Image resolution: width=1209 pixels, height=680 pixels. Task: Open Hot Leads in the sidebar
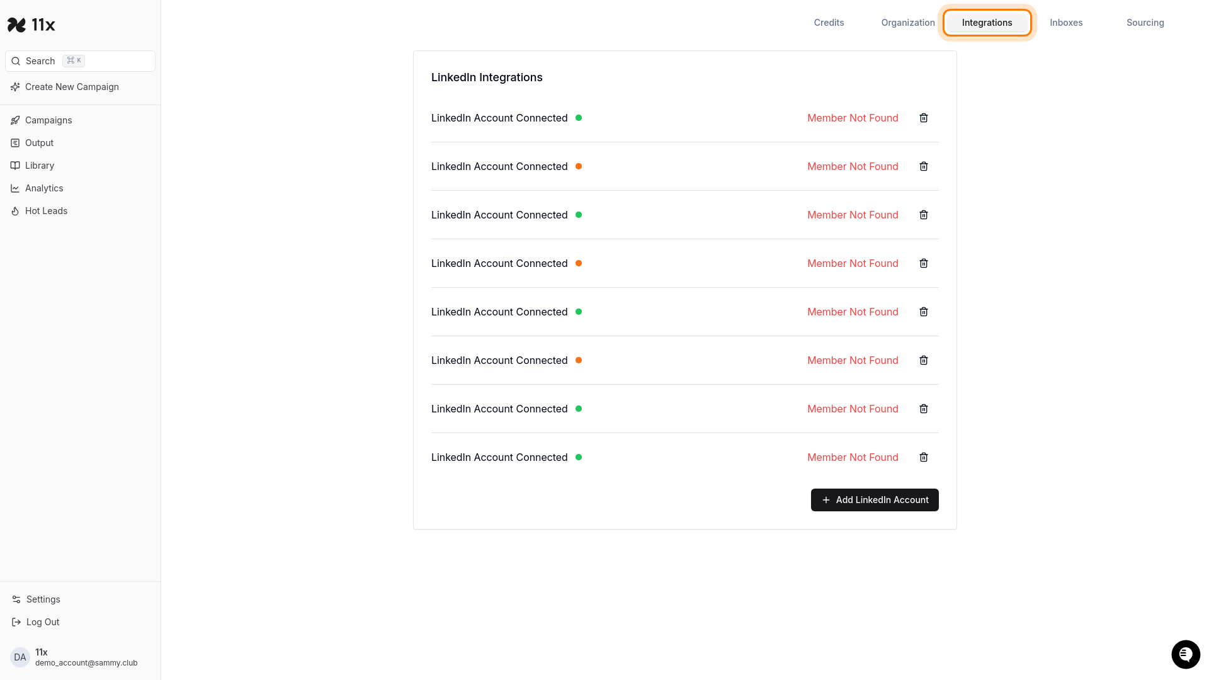pyautogui.click(x=80, y=211)
